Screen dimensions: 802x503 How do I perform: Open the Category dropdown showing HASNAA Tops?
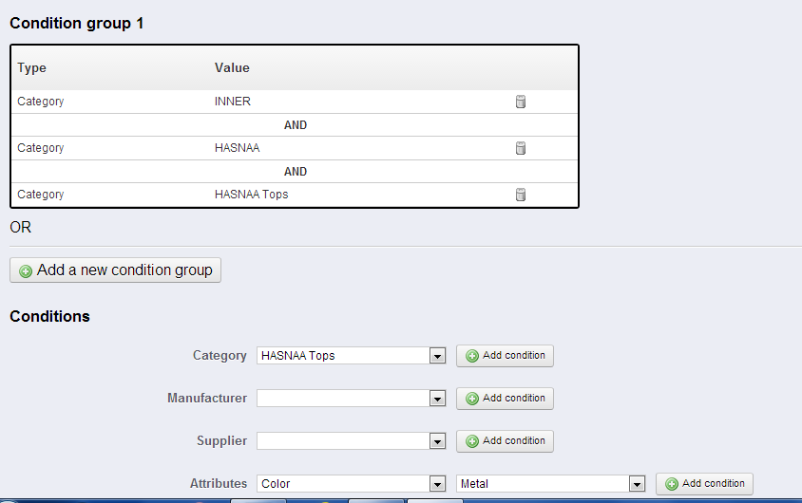coord(351,355)
